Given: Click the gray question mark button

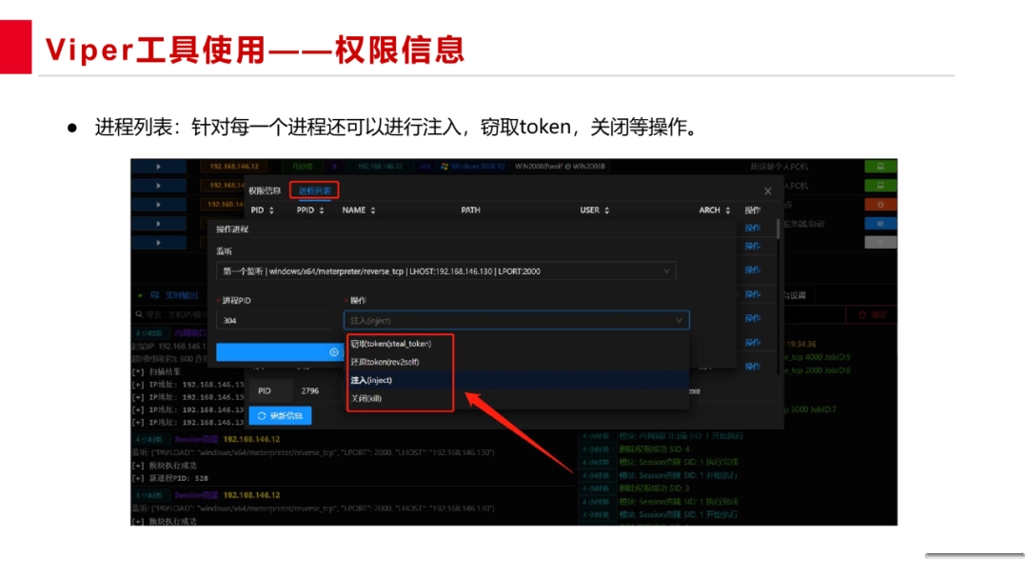Looking at the screenshot, I should click(x=880, y=243).
